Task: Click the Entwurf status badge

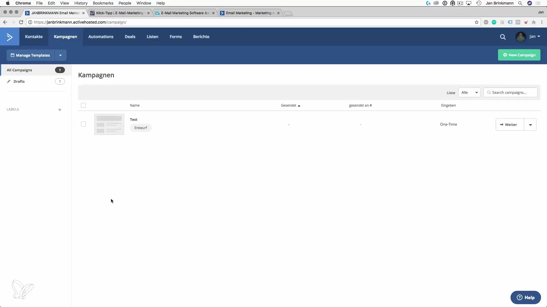Action: [141, 128]
